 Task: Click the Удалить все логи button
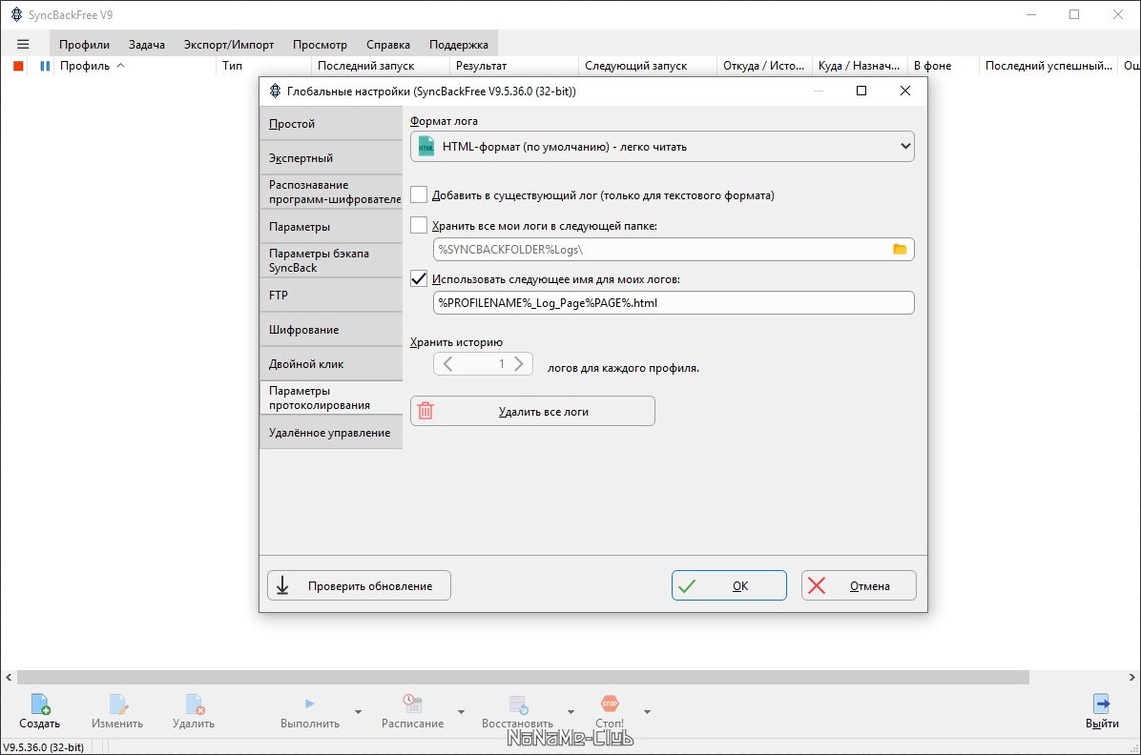pos(532,411)
